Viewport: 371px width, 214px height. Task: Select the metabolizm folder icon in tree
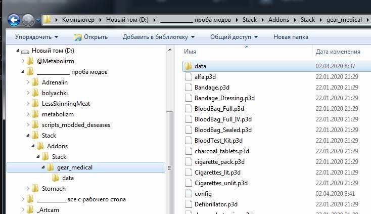click(35, 114)
